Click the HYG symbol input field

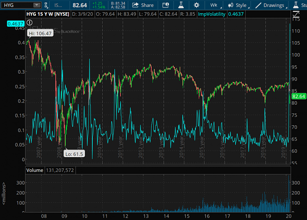pyautogui.click(x=21, y=5)
